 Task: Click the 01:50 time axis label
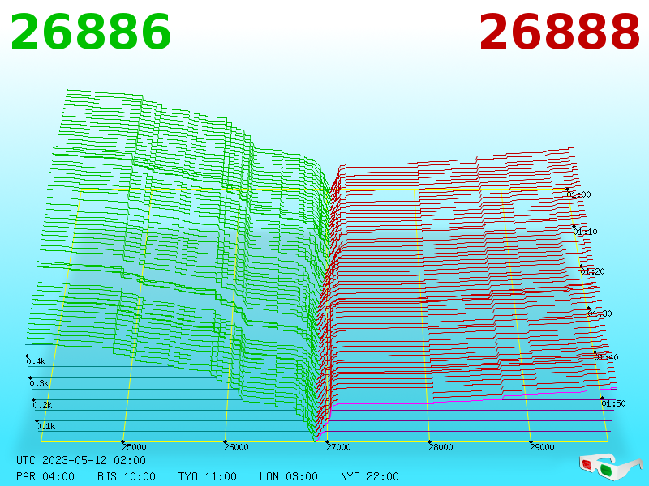coord(614,403)
